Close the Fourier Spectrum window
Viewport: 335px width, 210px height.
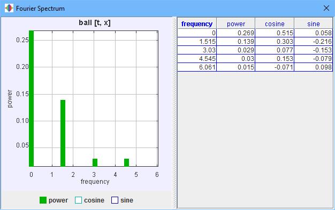[326, 9]
